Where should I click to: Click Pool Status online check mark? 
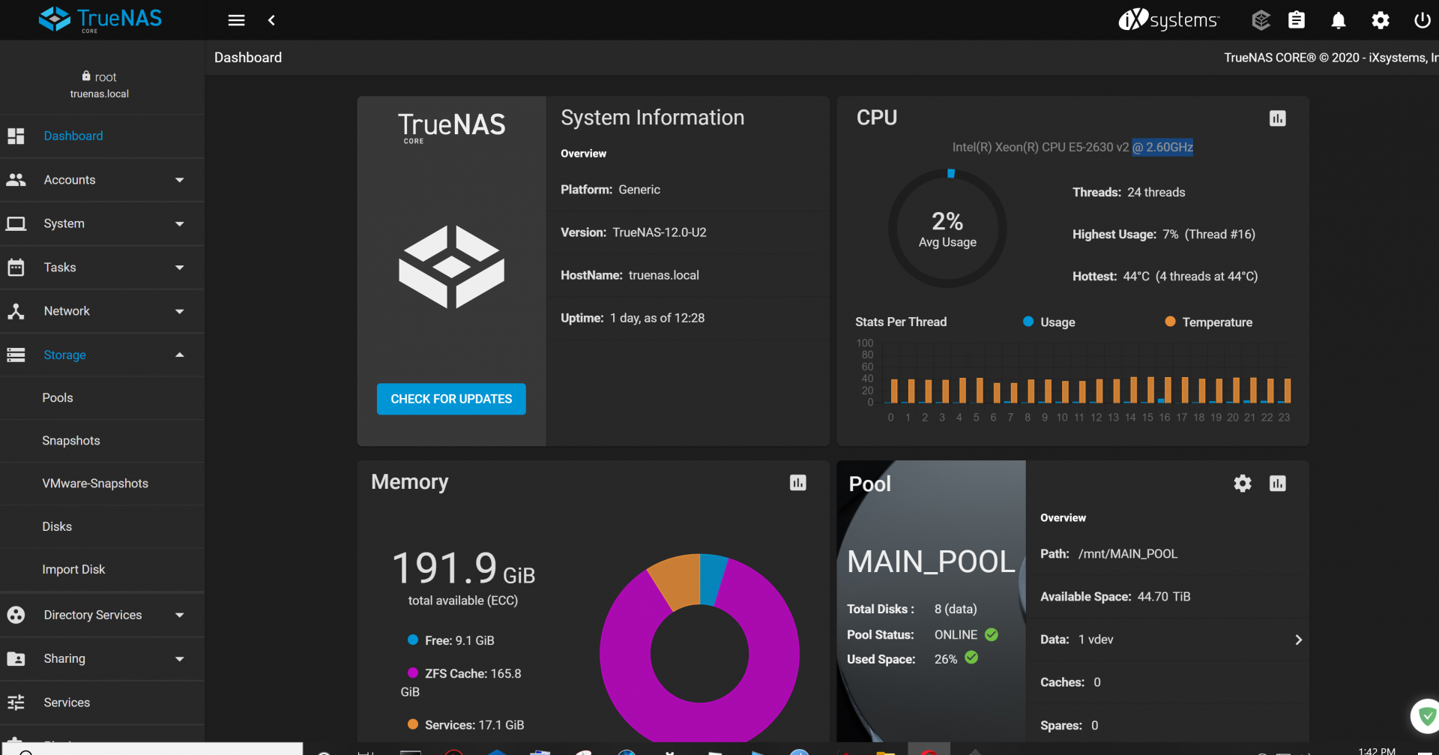coord(992,634)
